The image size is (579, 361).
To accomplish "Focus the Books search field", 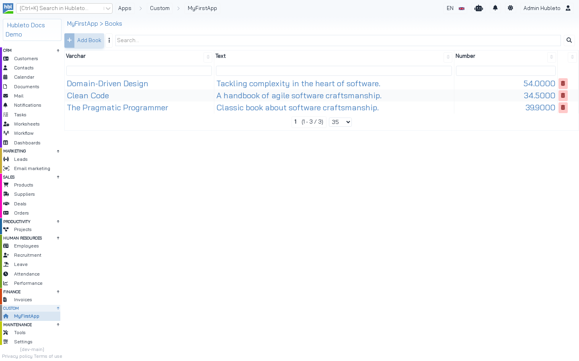I will click(338, 40).
